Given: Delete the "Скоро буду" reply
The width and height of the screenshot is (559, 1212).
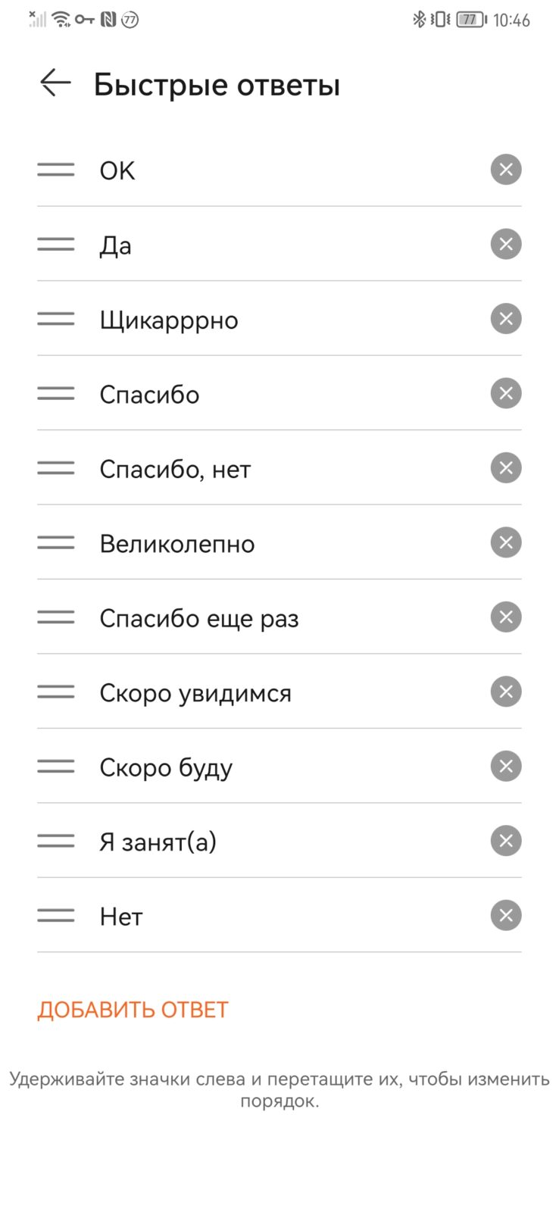Looking at the screenshot, I should [506, 766].
